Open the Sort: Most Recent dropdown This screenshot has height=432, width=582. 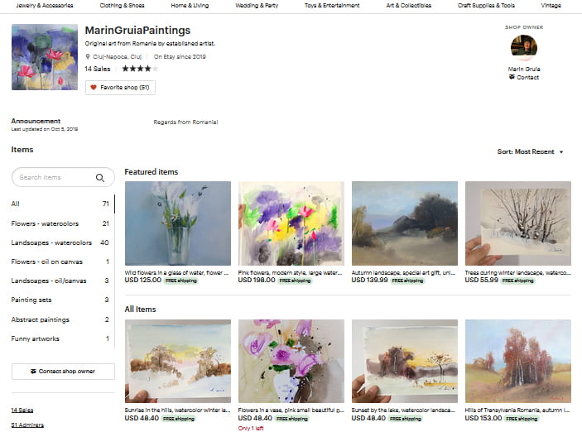coord(530,151)
